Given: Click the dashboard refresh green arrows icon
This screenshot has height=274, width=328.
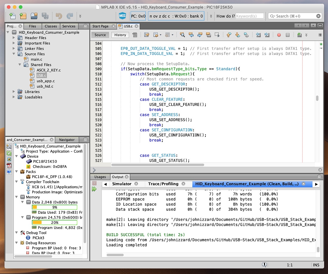Looking at the screenshot, I should click(9, 153).
